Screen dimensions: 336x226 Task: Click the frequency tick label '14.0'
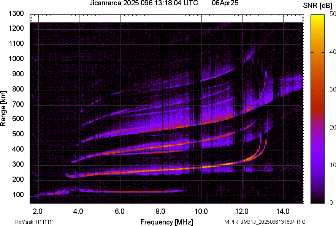[x=283, y=212]
